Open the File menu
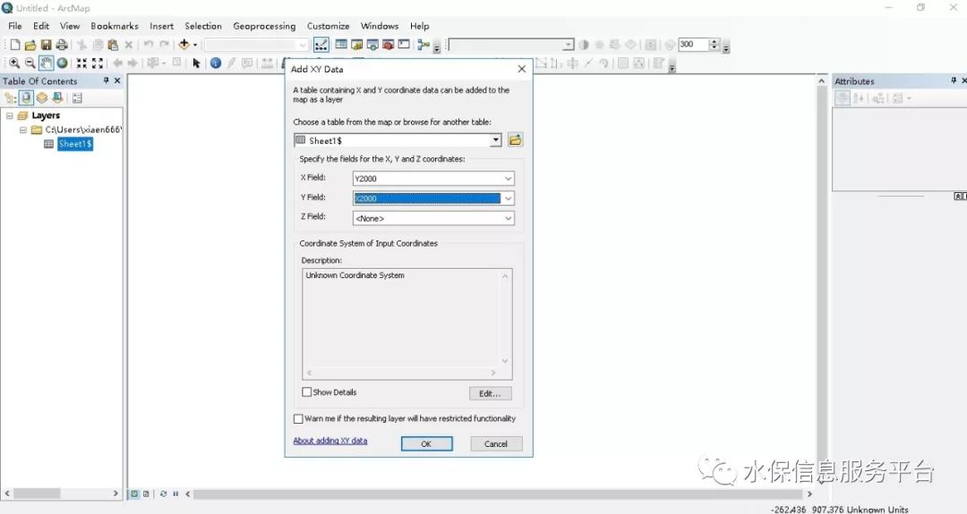The image size is (967, 514). coord(15,26)
